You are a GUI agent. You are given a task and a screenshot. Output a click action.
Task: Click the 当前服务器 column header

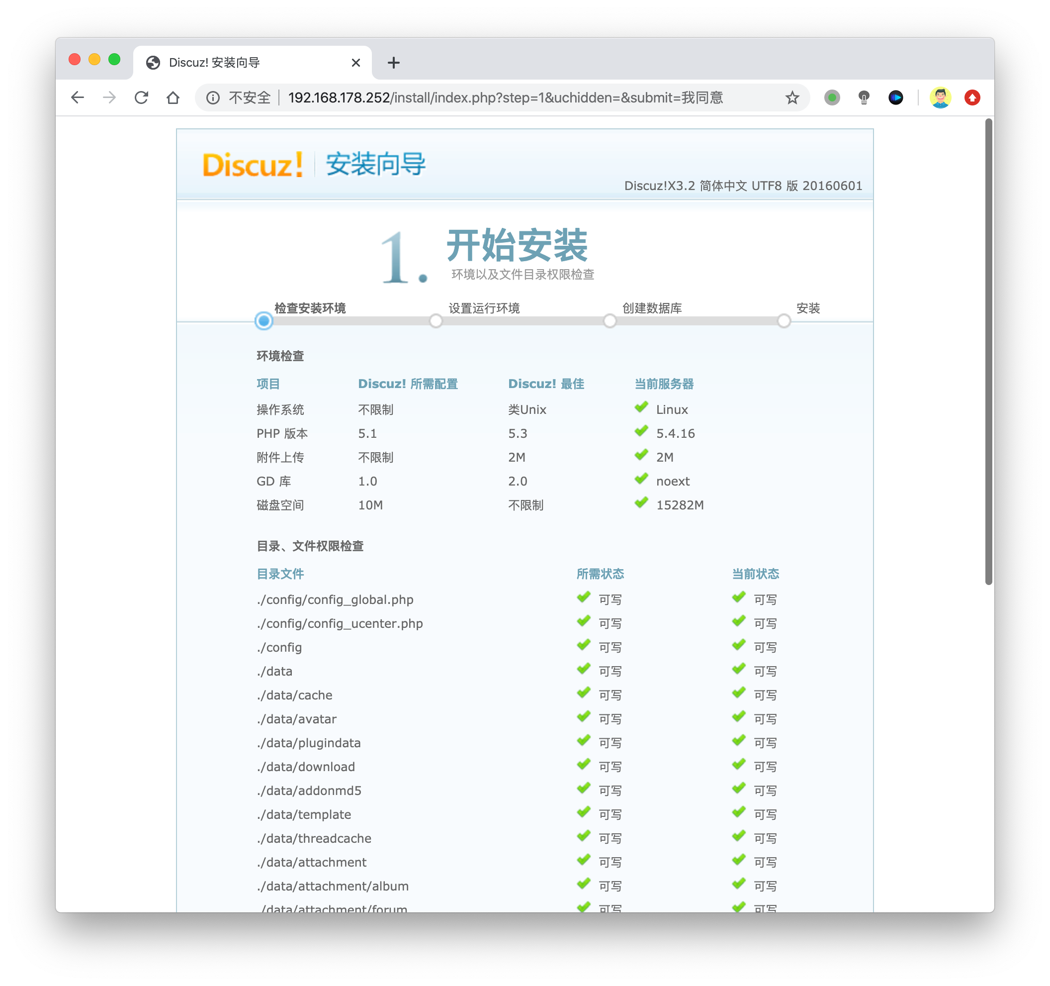tap(664, 384)
